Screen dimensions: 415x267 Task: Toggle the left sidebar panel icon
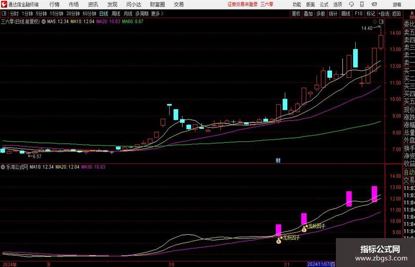4,14
